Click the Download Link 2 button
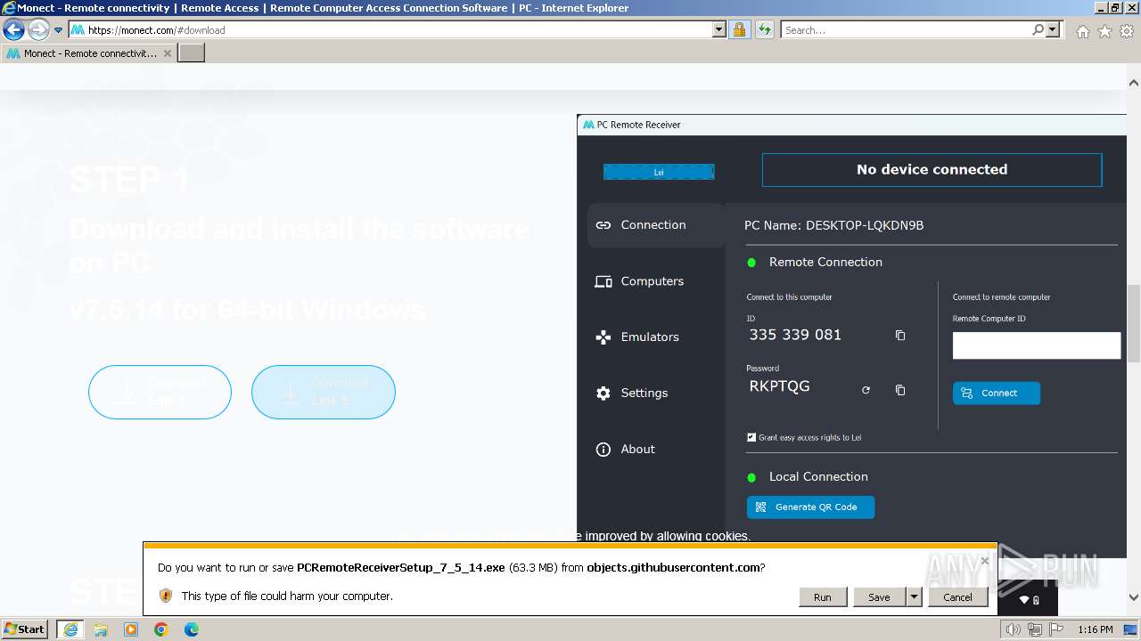 tap(323, 392)
